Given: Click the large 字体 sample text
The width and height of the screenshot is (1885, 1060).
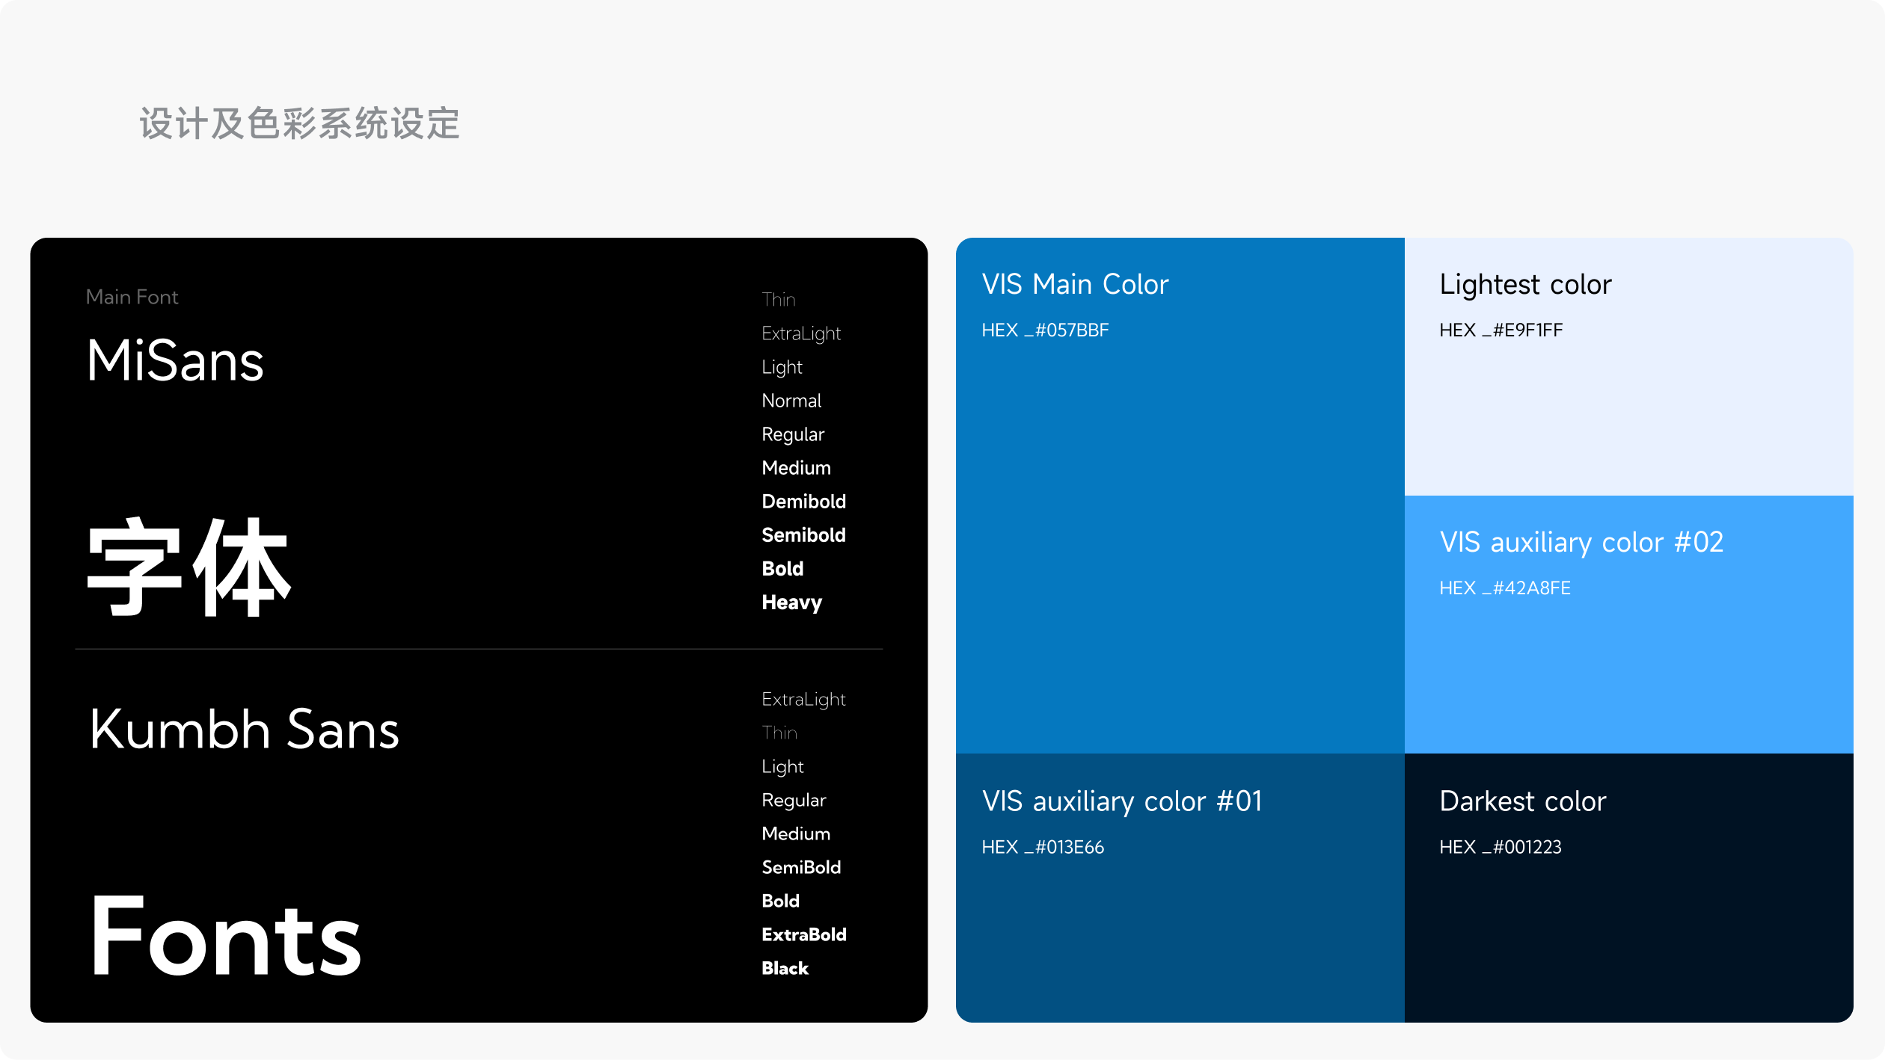Looking at the screenshot, I should 188,568.
